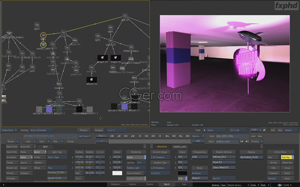The width and height of the screenshot is (300, 187).
Task: Open the FLAME logo menu
Action: pyautogui.click(x=285, y=185)
